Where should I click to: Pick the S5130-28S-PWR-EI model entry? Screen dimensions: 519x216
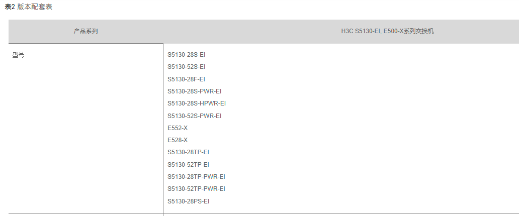195,91
